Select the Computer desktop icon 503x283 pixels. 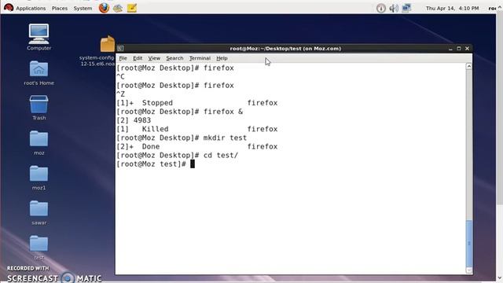(39, 37)
